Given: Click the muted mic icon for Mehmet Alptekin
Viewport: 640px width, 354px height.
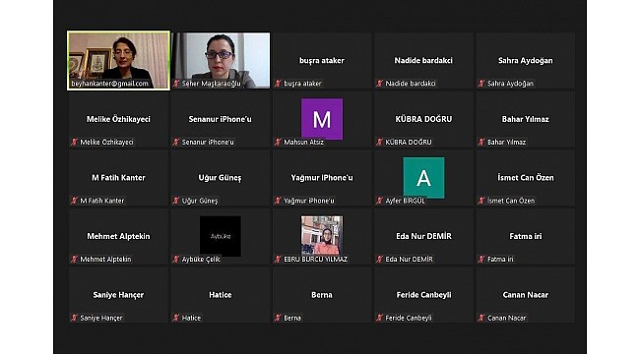Looking at the screenshot, I should click(x=74, y=260).
